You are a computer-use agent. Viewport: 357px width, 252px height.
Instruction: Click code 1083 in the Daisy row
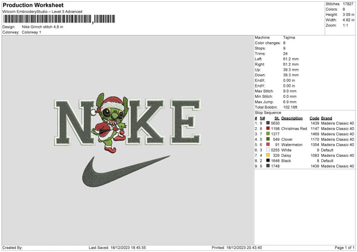[x=315, y=155]
